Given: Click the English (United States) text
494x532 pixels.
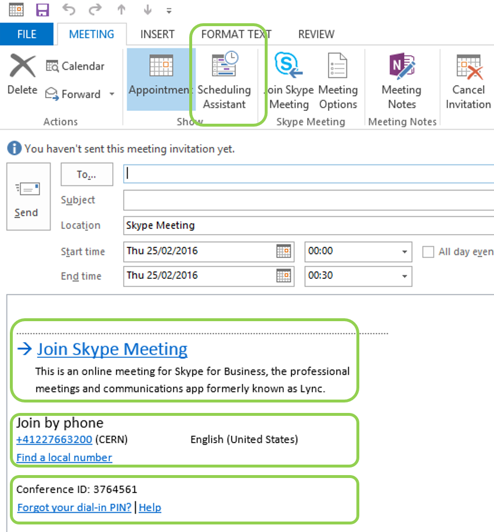Looking at the screenshot, I should (x=244, y=440).
